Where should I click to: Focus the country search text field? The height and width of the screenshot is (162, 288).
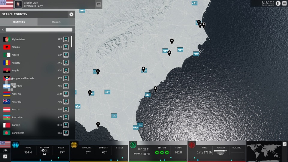39,30
